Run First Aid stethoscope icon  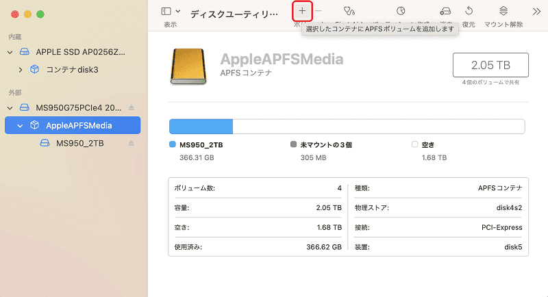pyautogui.click(x=349, y=11)
